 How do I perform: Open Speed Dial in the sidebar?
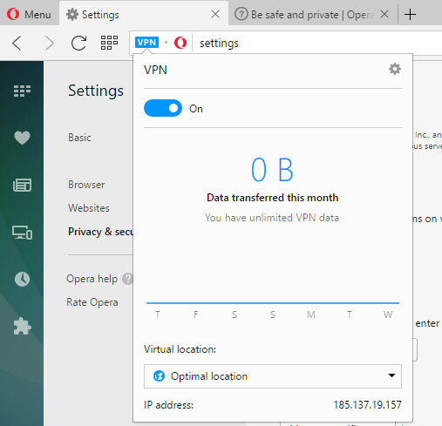click(x=22, y=91)
